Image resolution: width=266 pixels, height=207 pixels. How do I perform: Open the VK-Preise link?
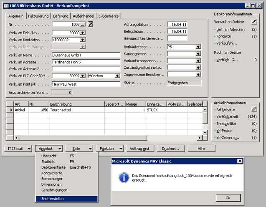[224, 131]
